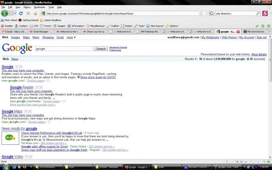272x170 pixels.
Task: Open the Windows Start button
Action: tap(6, 167)
